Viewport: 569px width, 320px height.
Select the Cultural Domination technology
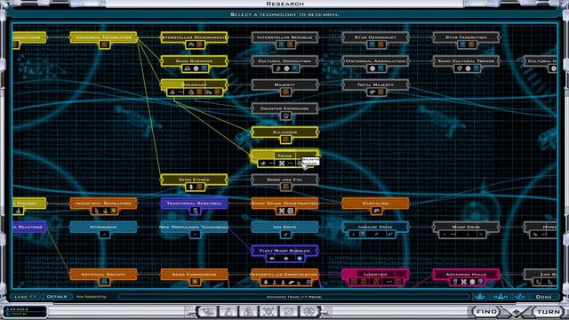pyautogui.click(x=284, y=61)
